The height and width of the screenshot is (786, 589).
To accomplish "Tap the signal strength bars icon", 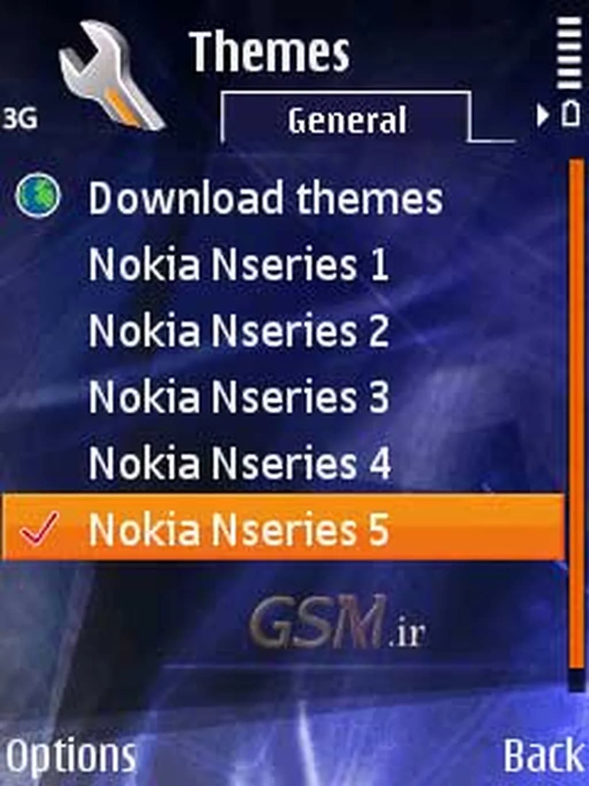I will tap(569, 52).
